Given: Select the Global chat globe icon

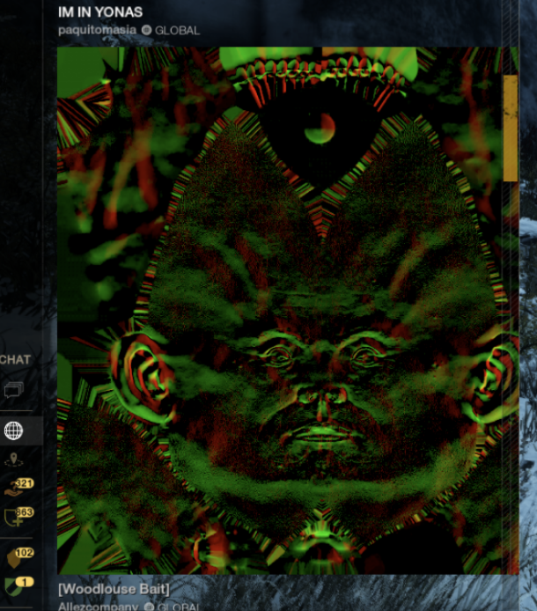Looking at the screenshot, I should point(13,431).
